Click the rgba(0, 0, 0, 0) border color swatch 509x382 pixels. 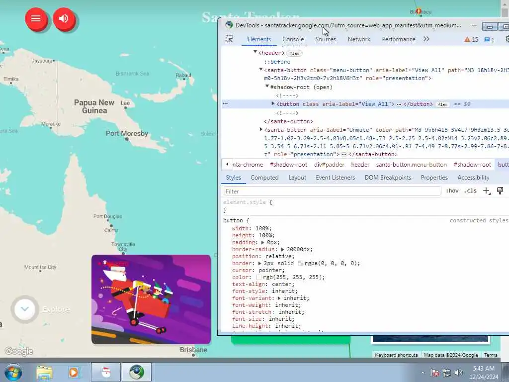(301, 264)
